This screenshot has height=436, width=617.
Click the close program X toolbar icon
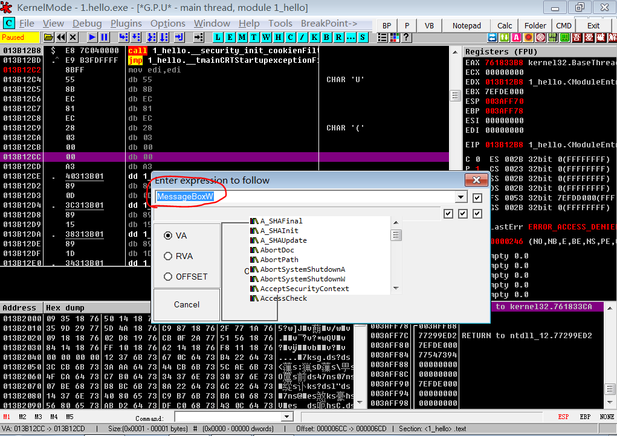tap(73, 37)
